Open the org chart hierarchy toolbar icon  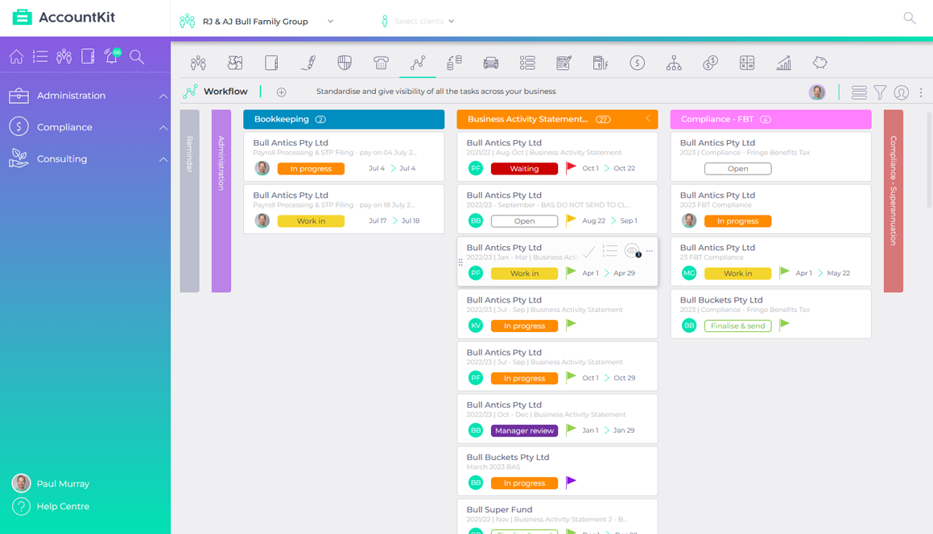674,63
